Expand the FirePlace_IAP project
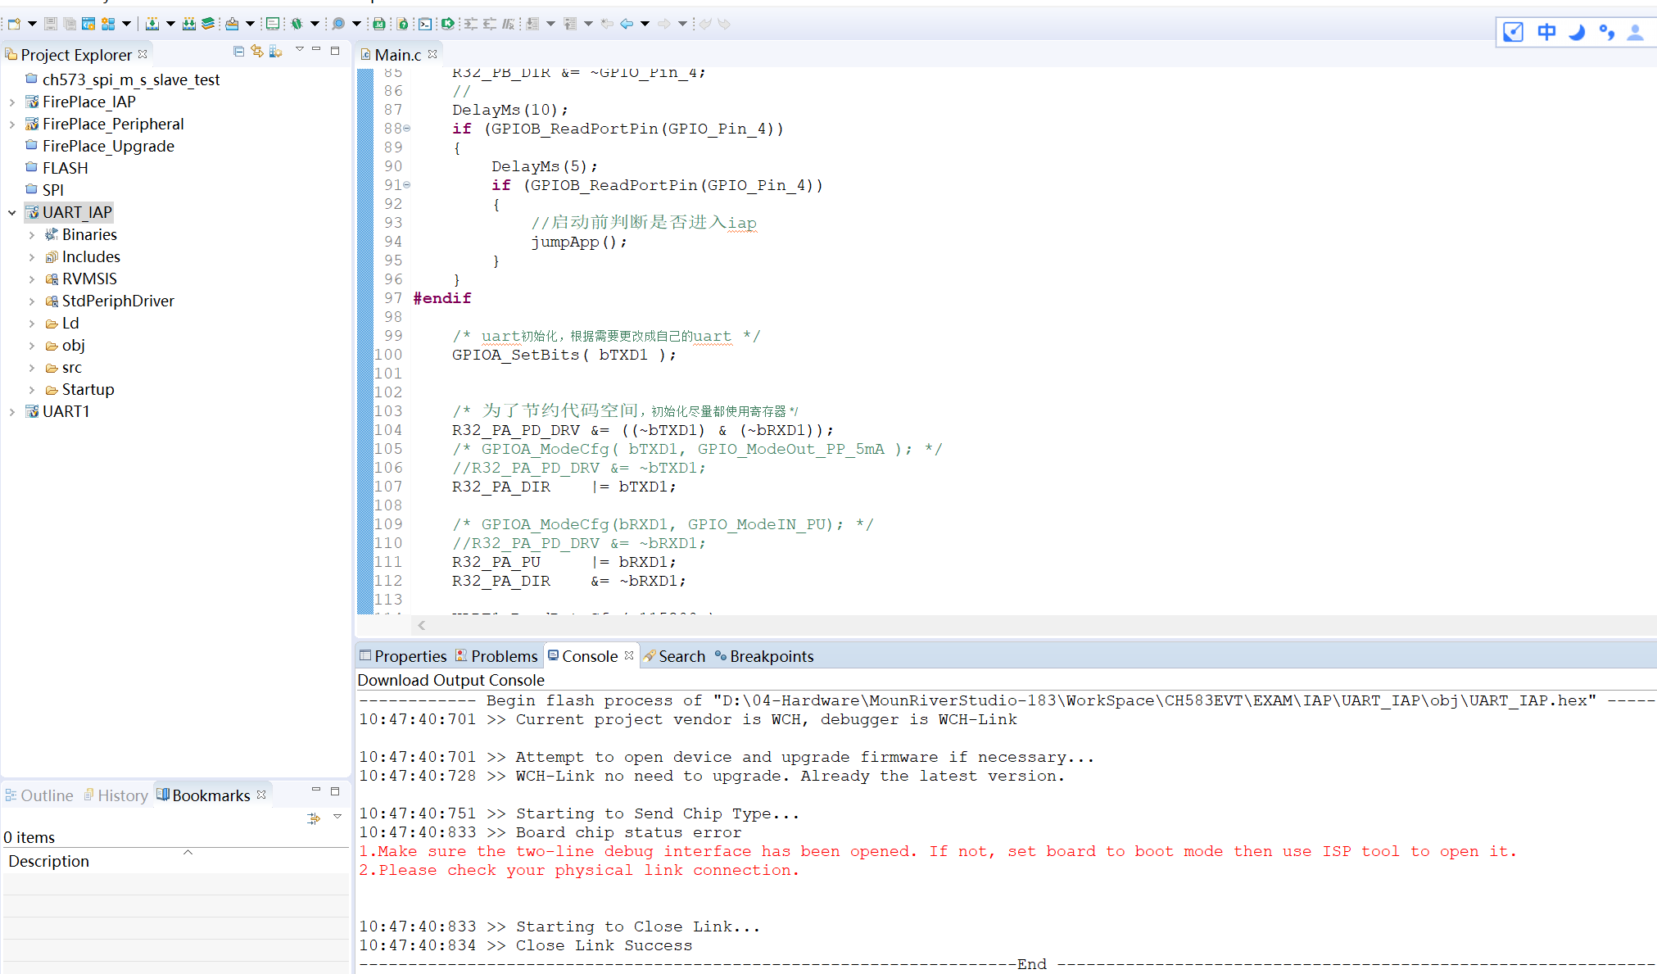Screen dimensions: 1657x974 [11, 102]
